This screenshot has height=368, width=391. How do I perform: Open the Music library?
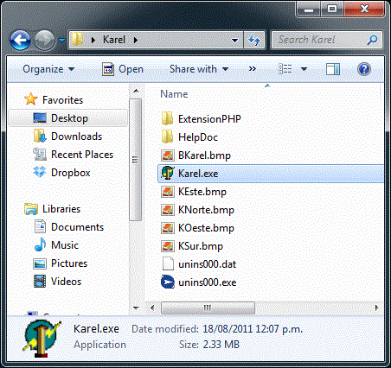[x=65, y=245]
